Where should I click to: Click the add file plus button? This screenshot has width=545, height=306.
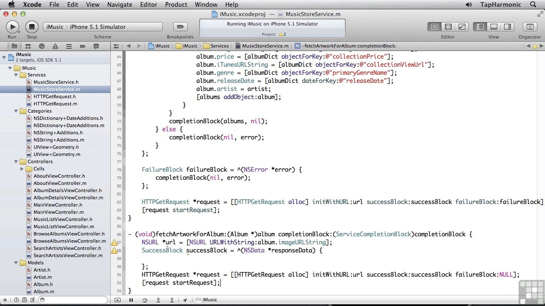click(5, 300)
